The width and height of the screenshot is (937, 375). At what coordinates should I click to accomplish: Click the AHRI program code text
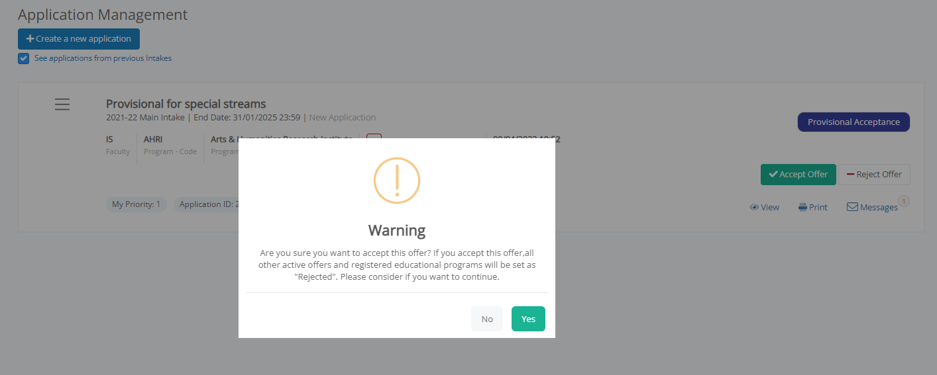[153, 140]
